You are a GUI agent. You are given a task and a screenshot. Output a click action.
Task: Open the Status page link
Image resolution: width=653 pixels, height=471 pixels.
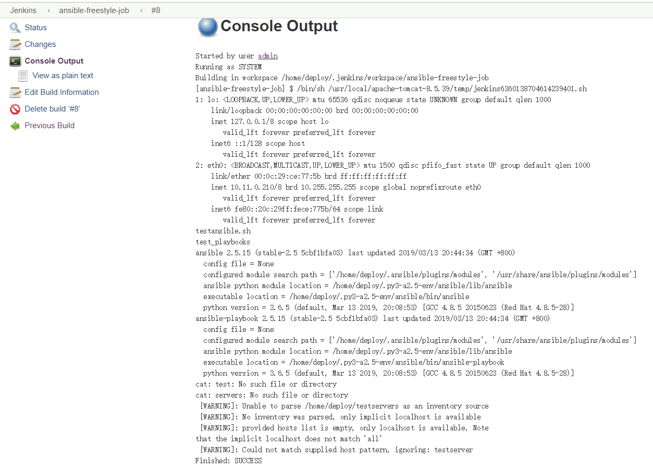pyautogui.click(x=35, y=28)
